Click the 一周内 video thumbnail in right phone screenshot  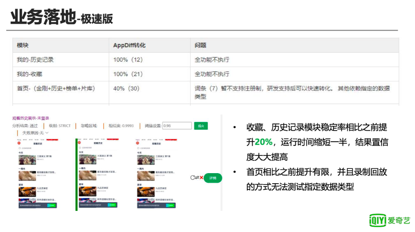[146, 176]
